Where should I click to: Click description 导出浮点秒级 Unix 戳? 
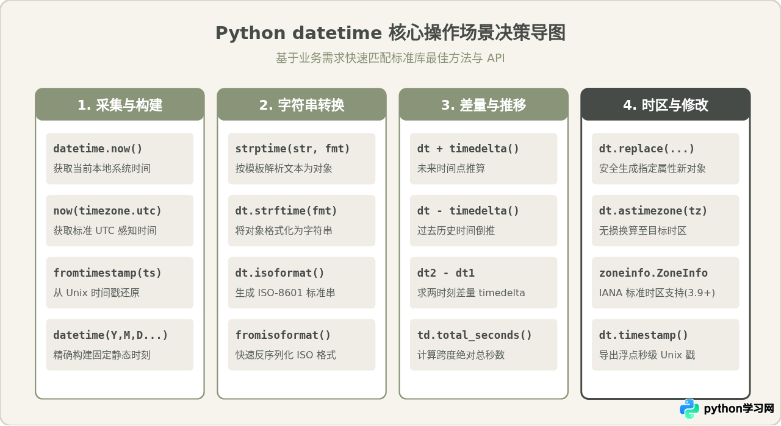click(647, 355)
